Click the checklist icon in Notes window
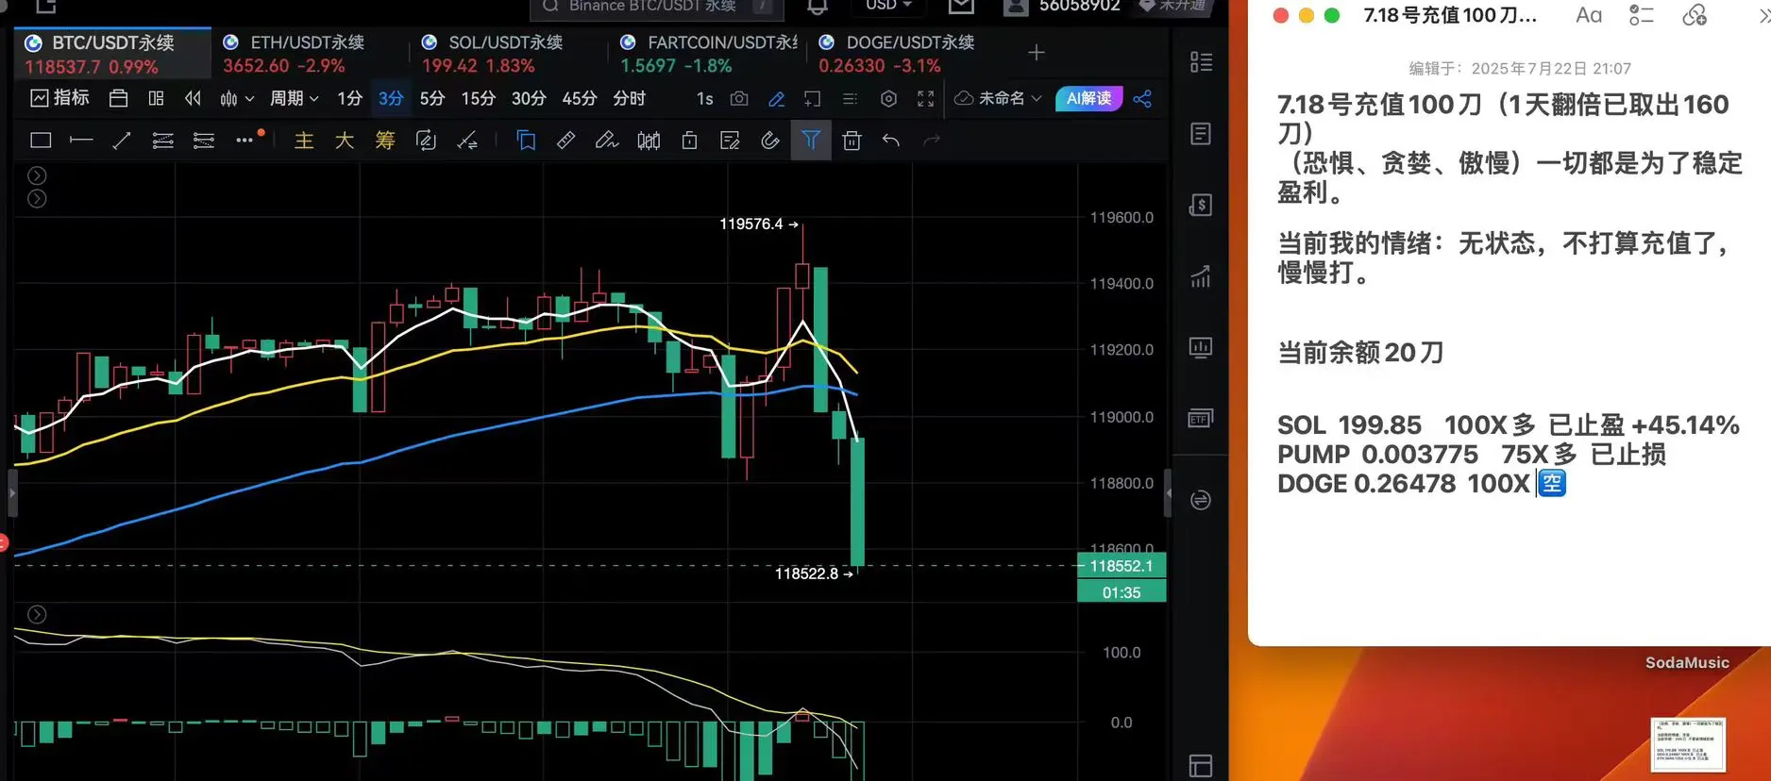Screen dimensions: 1771x781 click(1642, 15)
